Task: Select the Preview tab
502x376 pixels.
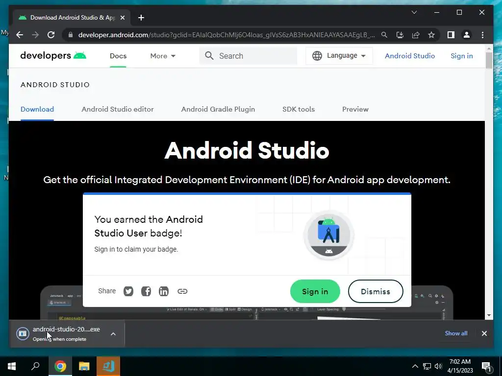Action: coord(355,109)
